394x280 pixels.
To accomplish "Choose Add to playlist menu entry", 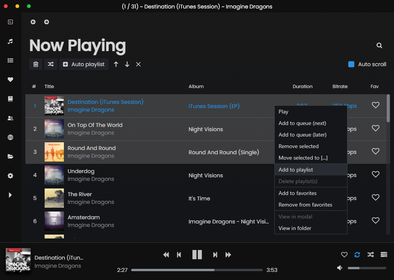I will [x=311, y=170].
